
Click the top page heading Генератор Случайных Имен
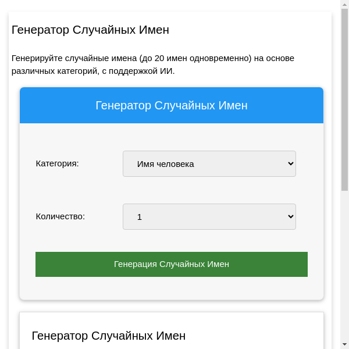pyautogui.click(x=90, y=30)
